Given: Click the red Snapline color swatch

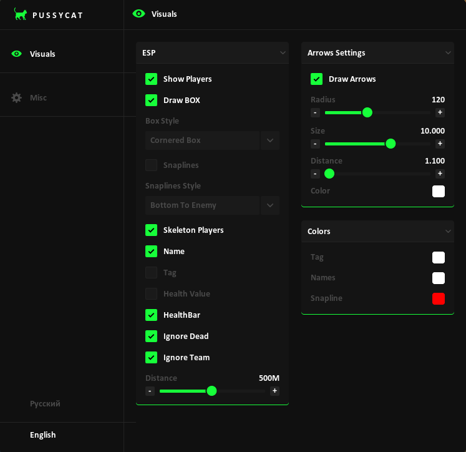Looking at the screenshot, I should click(439, 298).
